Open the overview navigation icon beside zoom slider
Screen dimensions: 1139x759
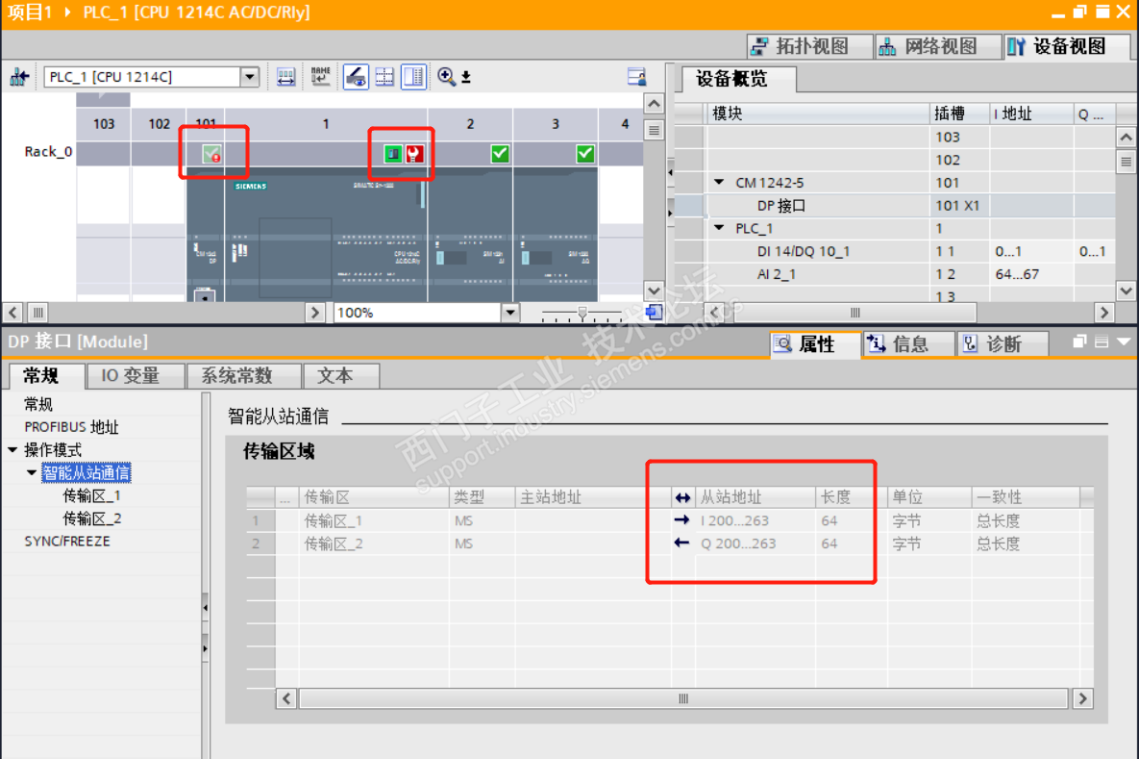654,313
